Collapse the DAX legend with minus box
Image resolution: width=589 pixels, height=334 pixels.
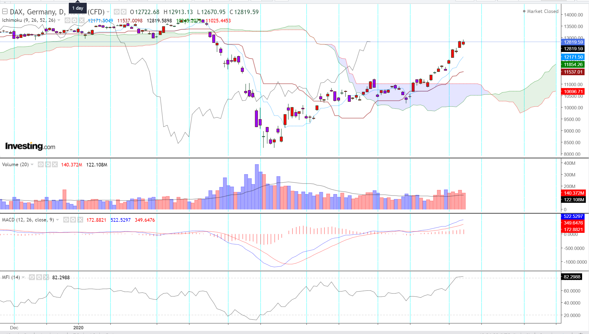point(5,12)
